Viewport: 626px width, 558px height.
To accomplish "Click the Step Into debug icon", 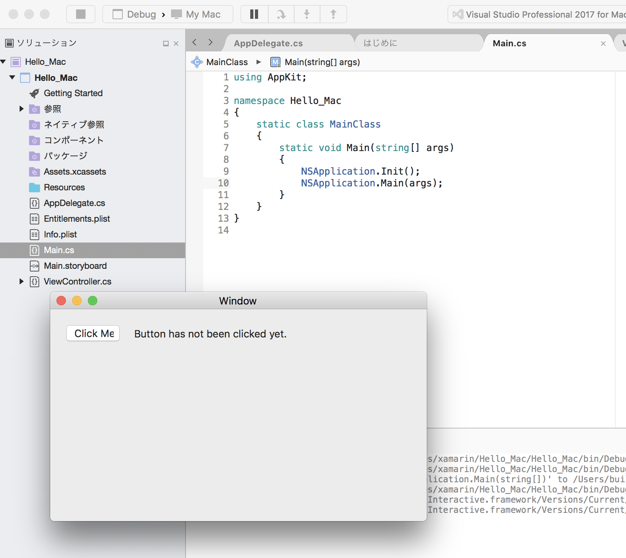I will 307,14.
